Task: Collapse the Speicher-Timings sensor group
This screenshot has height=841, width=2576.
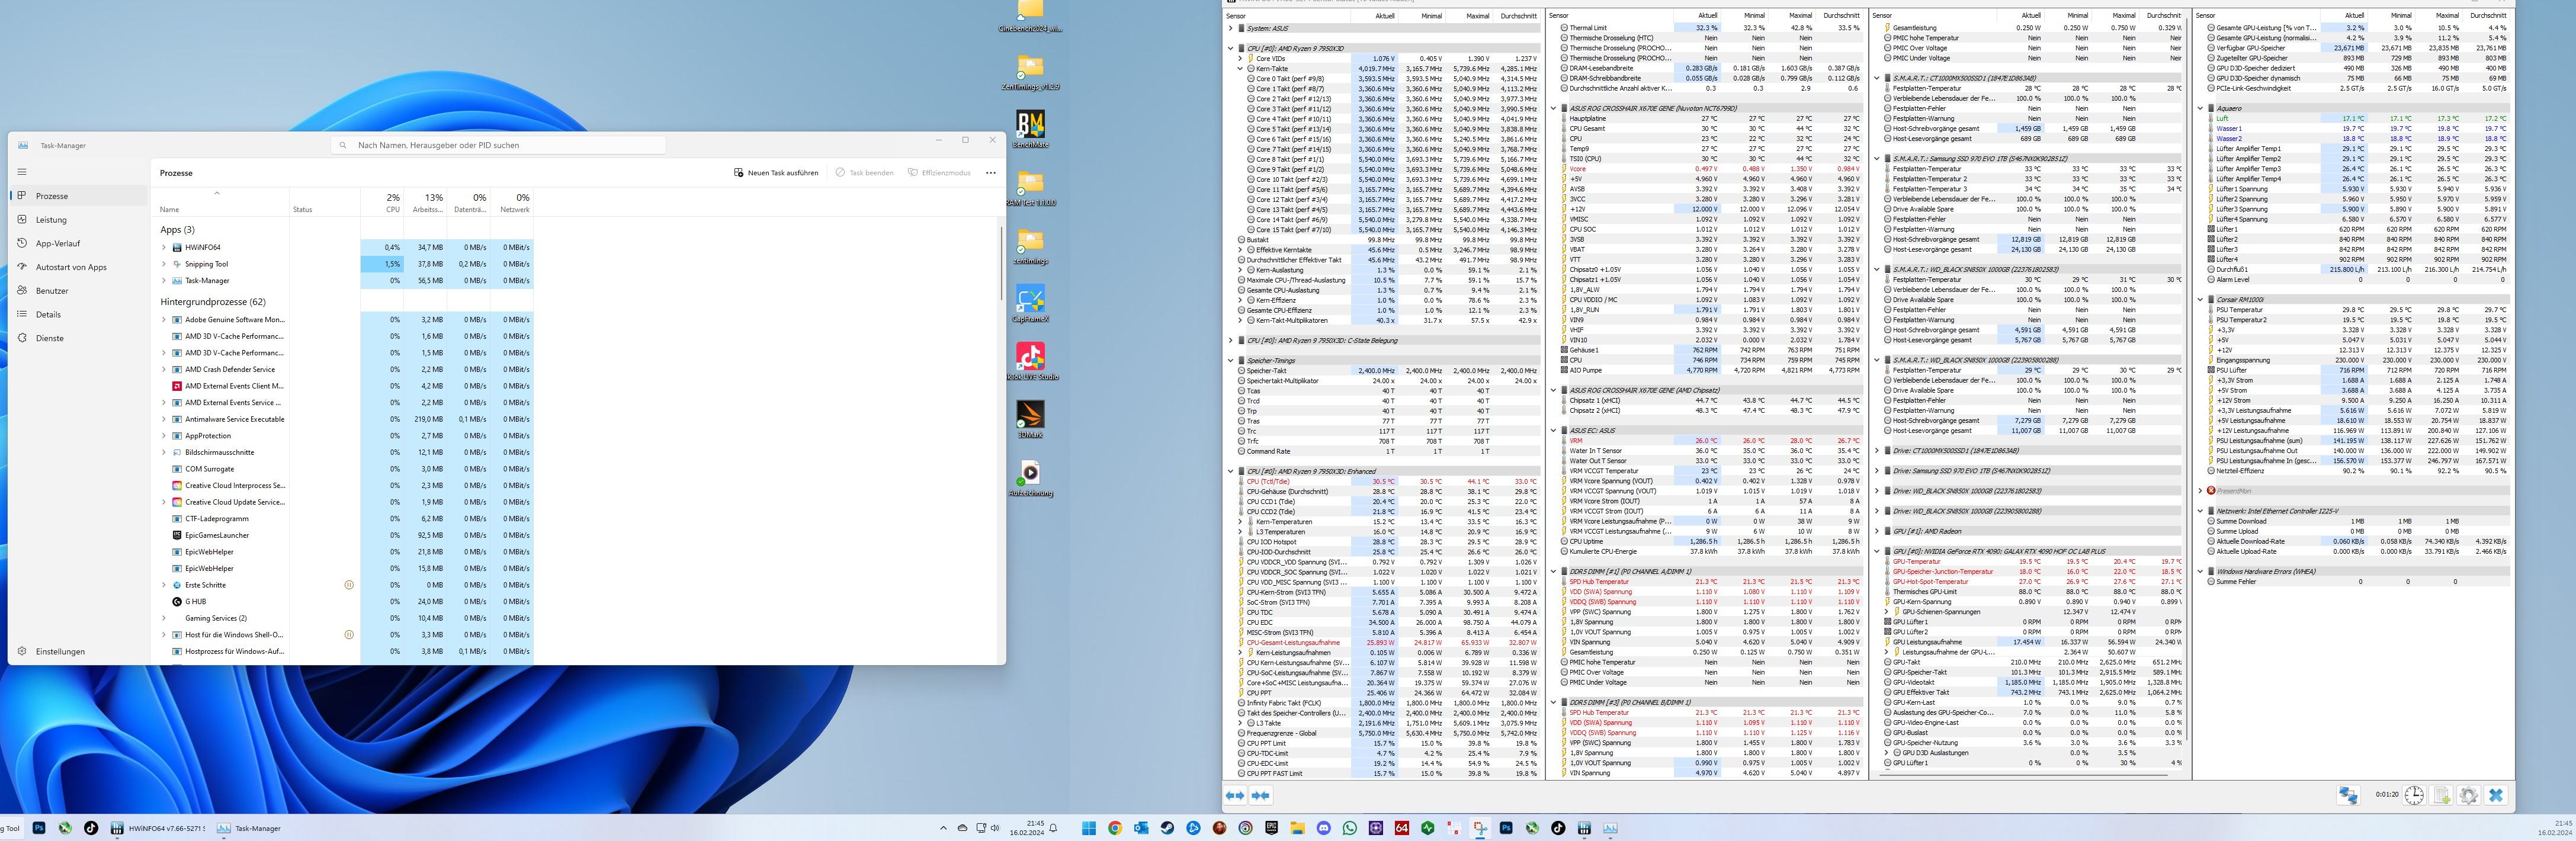Action: pyautogui.click(x=1231, y=360)
